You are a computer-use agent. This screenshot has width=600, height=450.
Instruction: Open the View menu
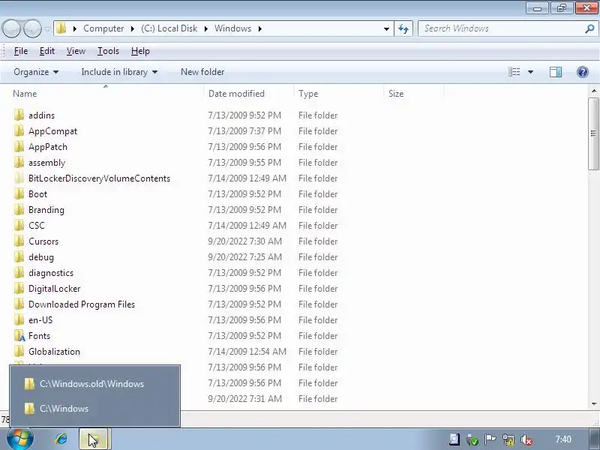tap(76, 51)
